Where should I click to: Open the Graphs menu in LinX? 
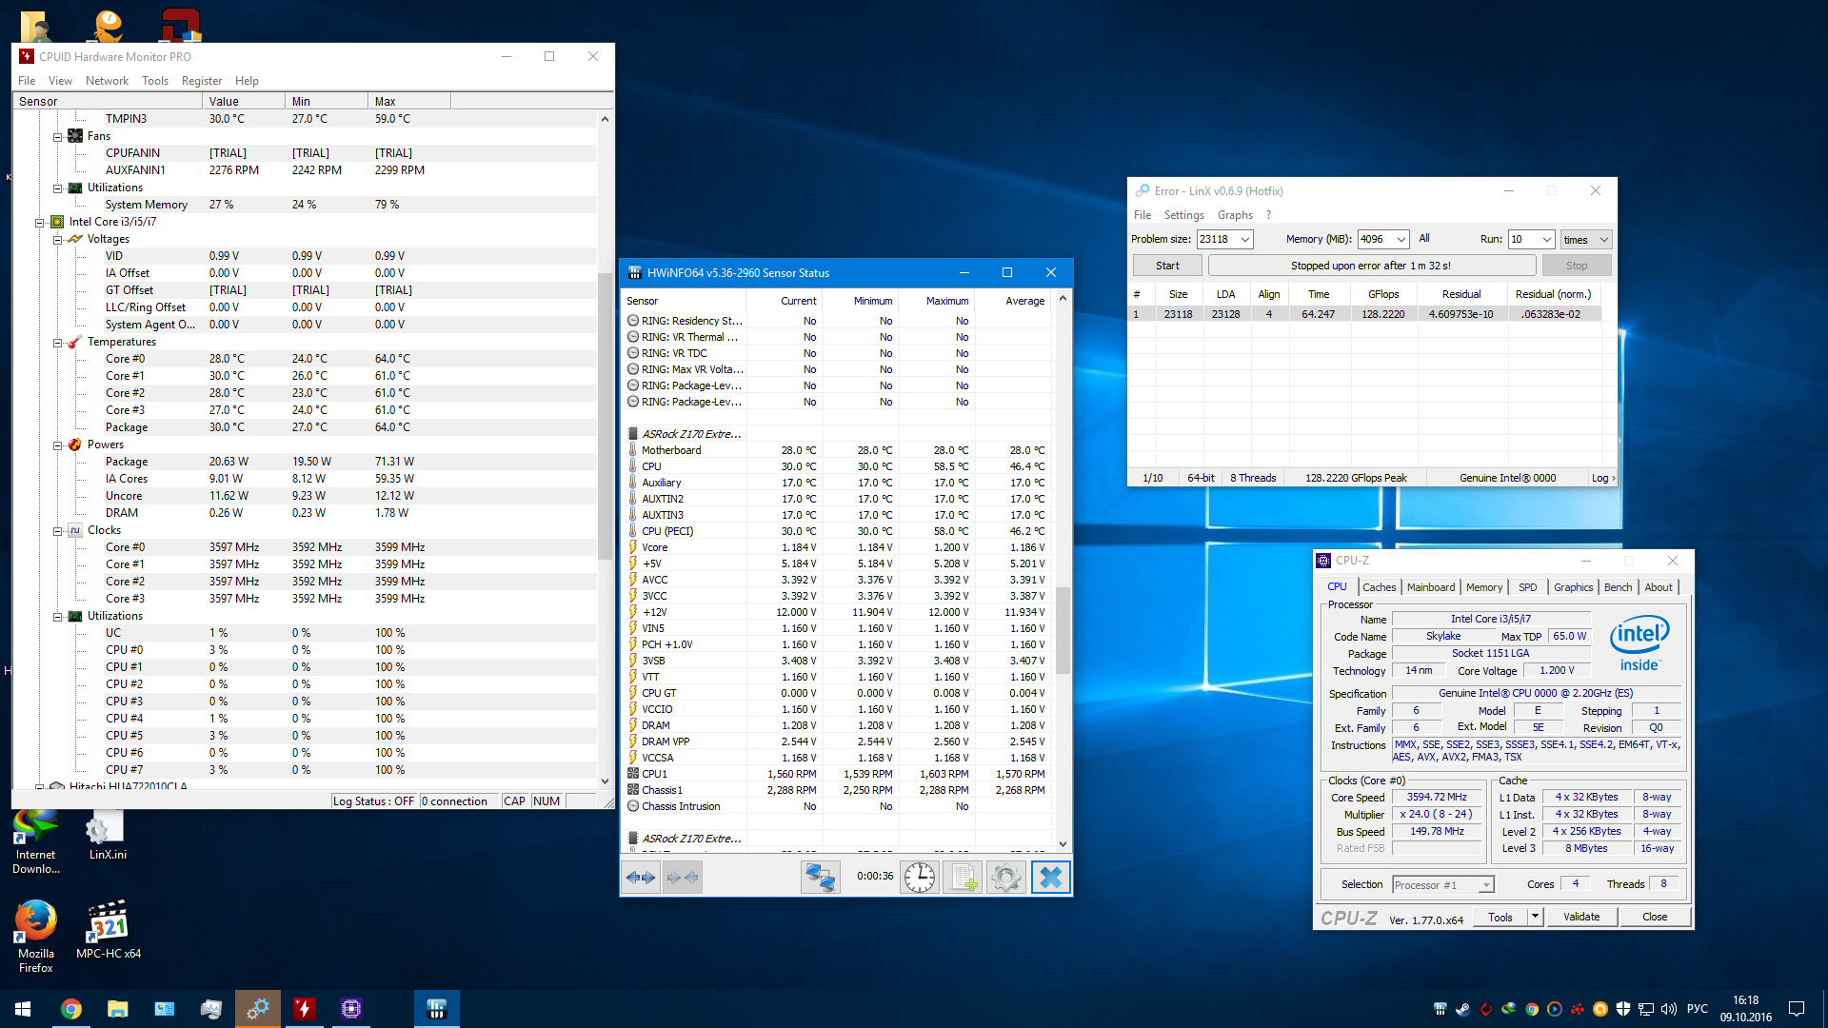(x=1235, y=215)
